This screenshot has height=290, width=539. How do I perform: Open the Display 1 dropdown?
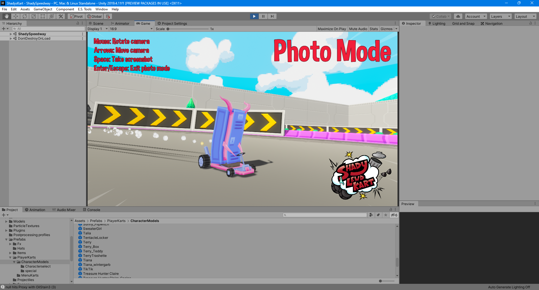pos(97,29)
